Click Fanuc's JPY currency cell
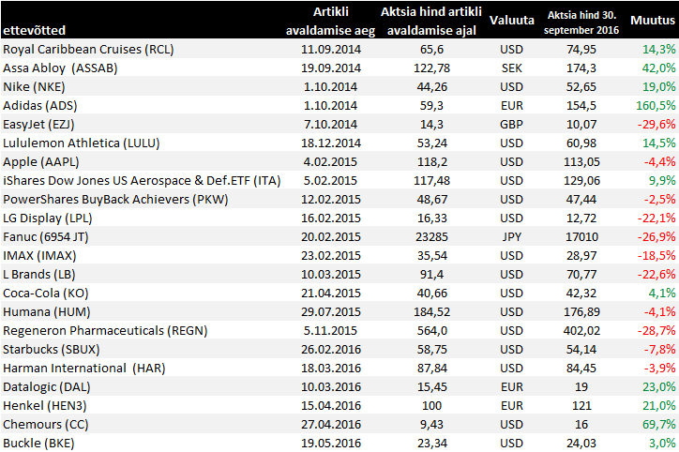The width and height of the screenshot is (679, 452). tap(512, 236)
